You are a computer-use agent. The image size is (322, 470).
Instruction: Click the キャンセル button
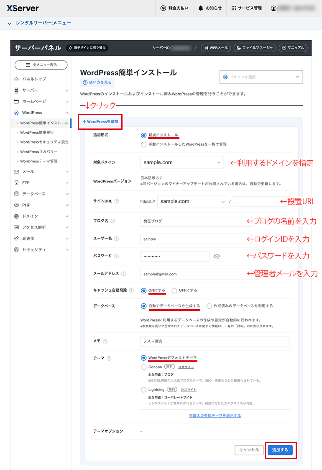pyautogui.click(x=249, y=450)
